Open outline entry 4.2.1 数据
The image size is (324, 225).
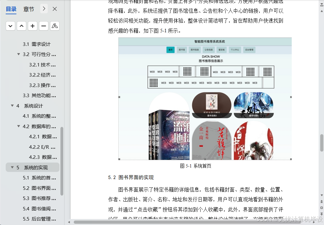(x=43, y=137)
